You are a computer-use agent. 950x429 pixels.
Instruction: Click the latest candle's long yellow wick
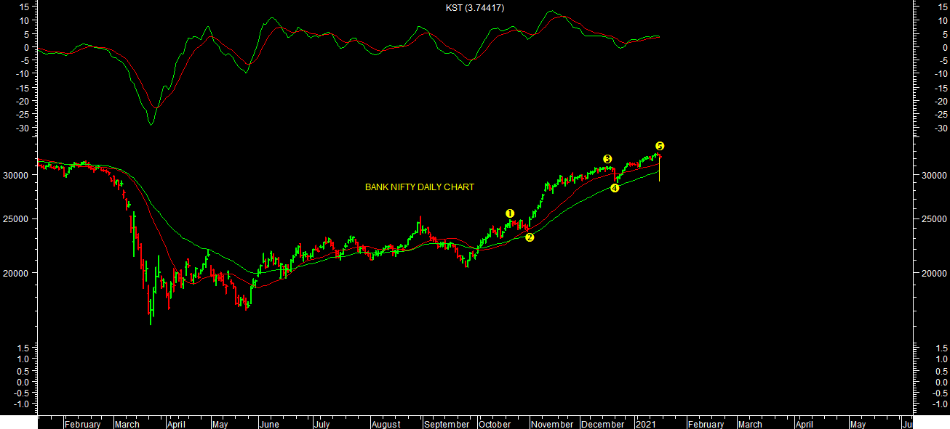(x=659, y=174)
